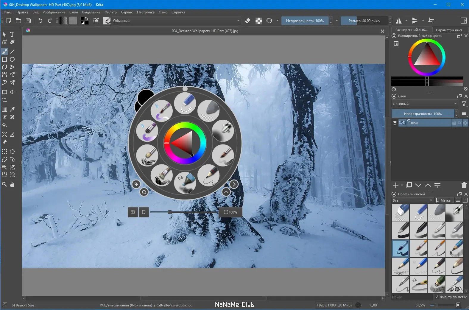
Task: Click the Метка tag button
Action: pyautogui.click(x=444, y=200)
